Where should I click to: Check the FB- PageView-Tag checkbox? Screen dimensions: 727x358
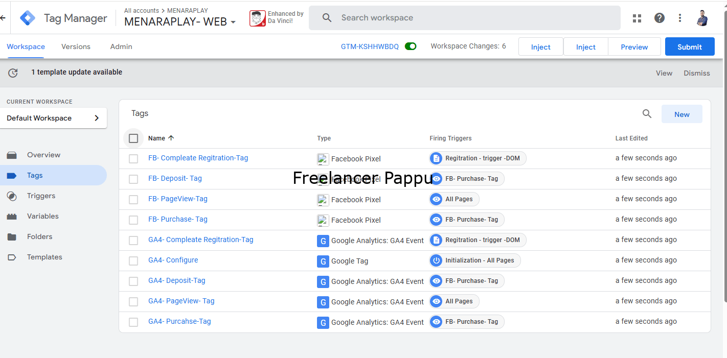click(133, 200)
